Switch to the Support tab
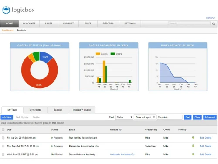The height and width of the screenshot is (164, 218). tap(58, 110)
